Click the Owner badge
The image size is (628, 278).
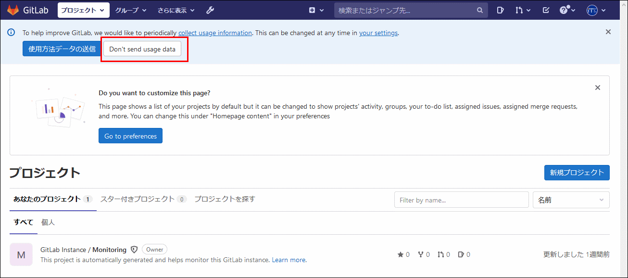click(155, 249)
